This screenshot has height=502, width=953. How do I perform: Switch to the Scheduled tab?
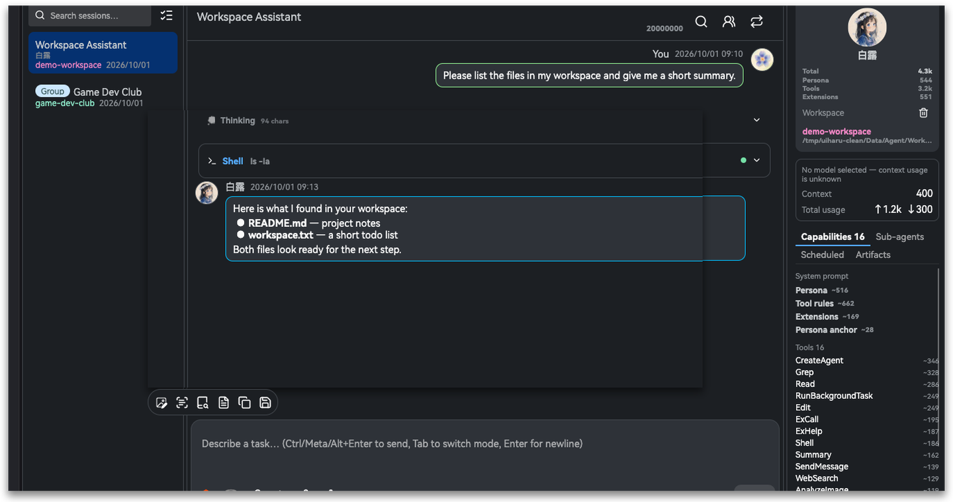822,255
